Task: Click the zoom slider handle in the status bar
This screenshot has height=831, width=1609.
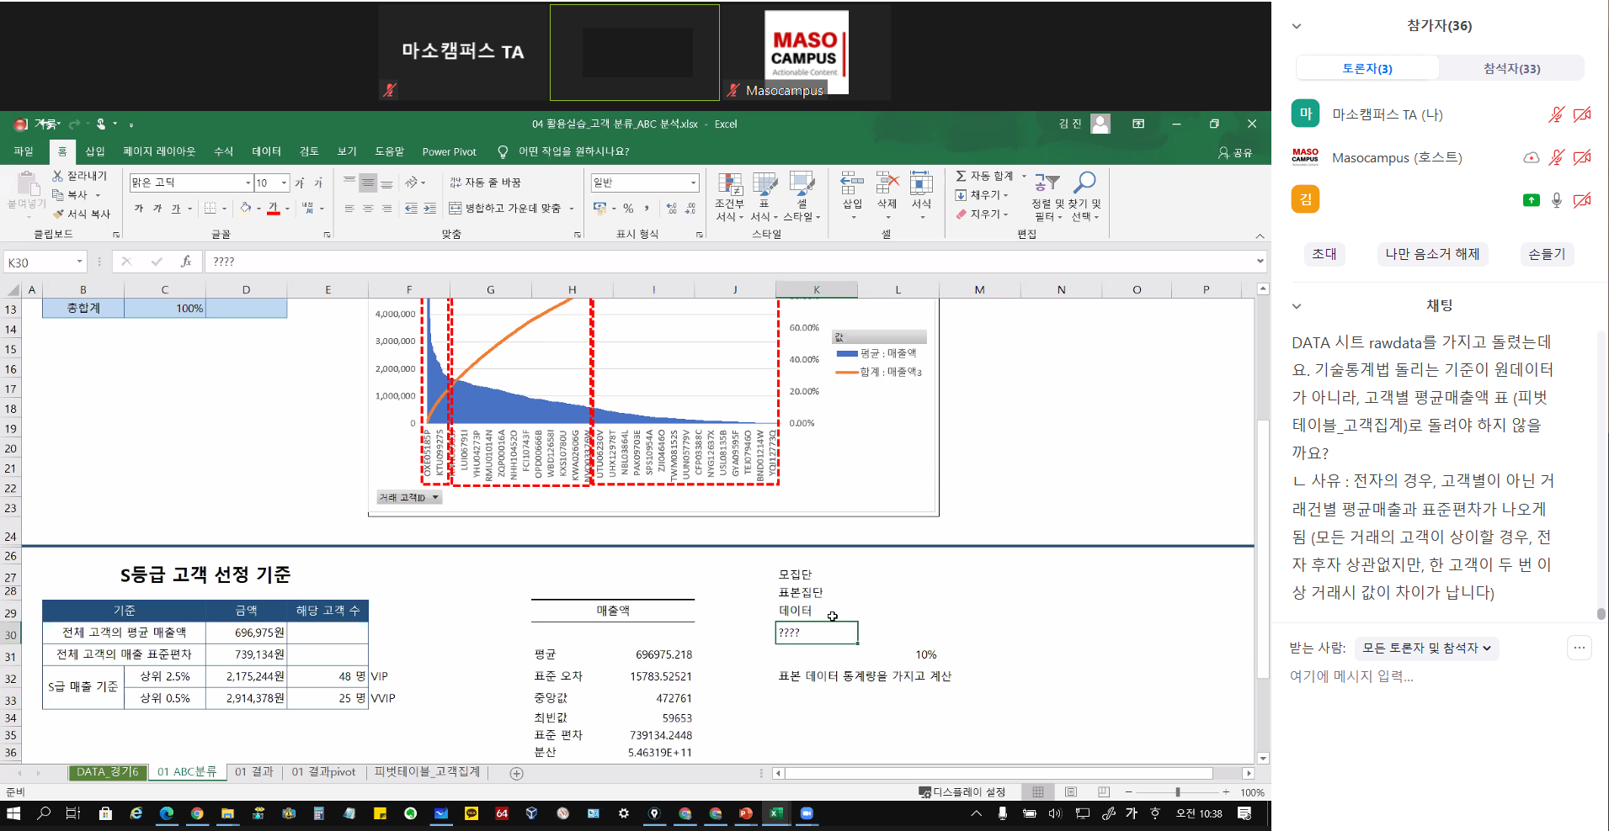Action: (1178, 792)
